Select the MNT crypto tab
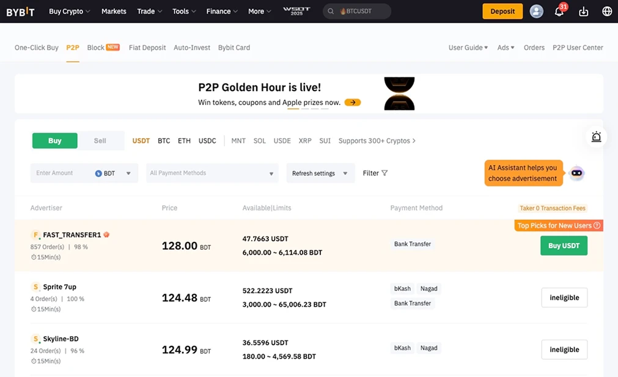Screen dimensions: 618x377 238,141
